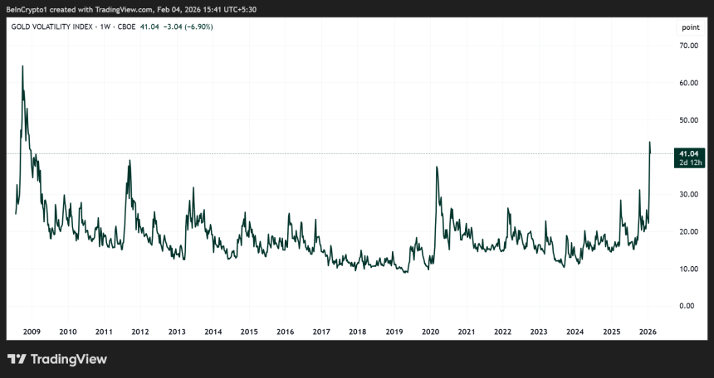Viewport: 714px width, 378px height.
Task: Select 2020 on the time axis
Action: click(x=430, y=332)
